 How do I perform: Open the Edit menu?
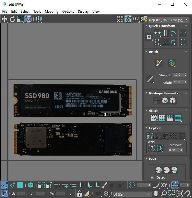pyautogui.click(x=14, y=12)
